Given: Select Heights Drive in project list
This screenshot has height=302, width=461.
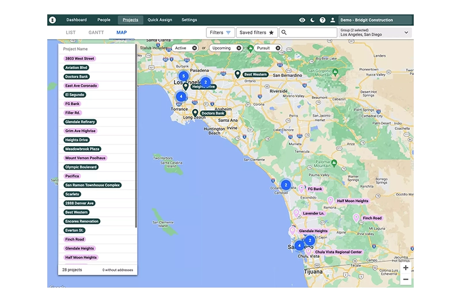Looking at the screenshot, I should point(77,140).
